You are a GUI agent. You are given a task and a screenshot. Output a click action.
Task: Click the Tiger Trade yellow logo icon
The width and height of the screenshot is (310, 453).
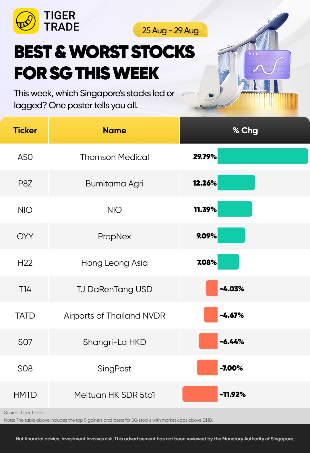(26, 21)
